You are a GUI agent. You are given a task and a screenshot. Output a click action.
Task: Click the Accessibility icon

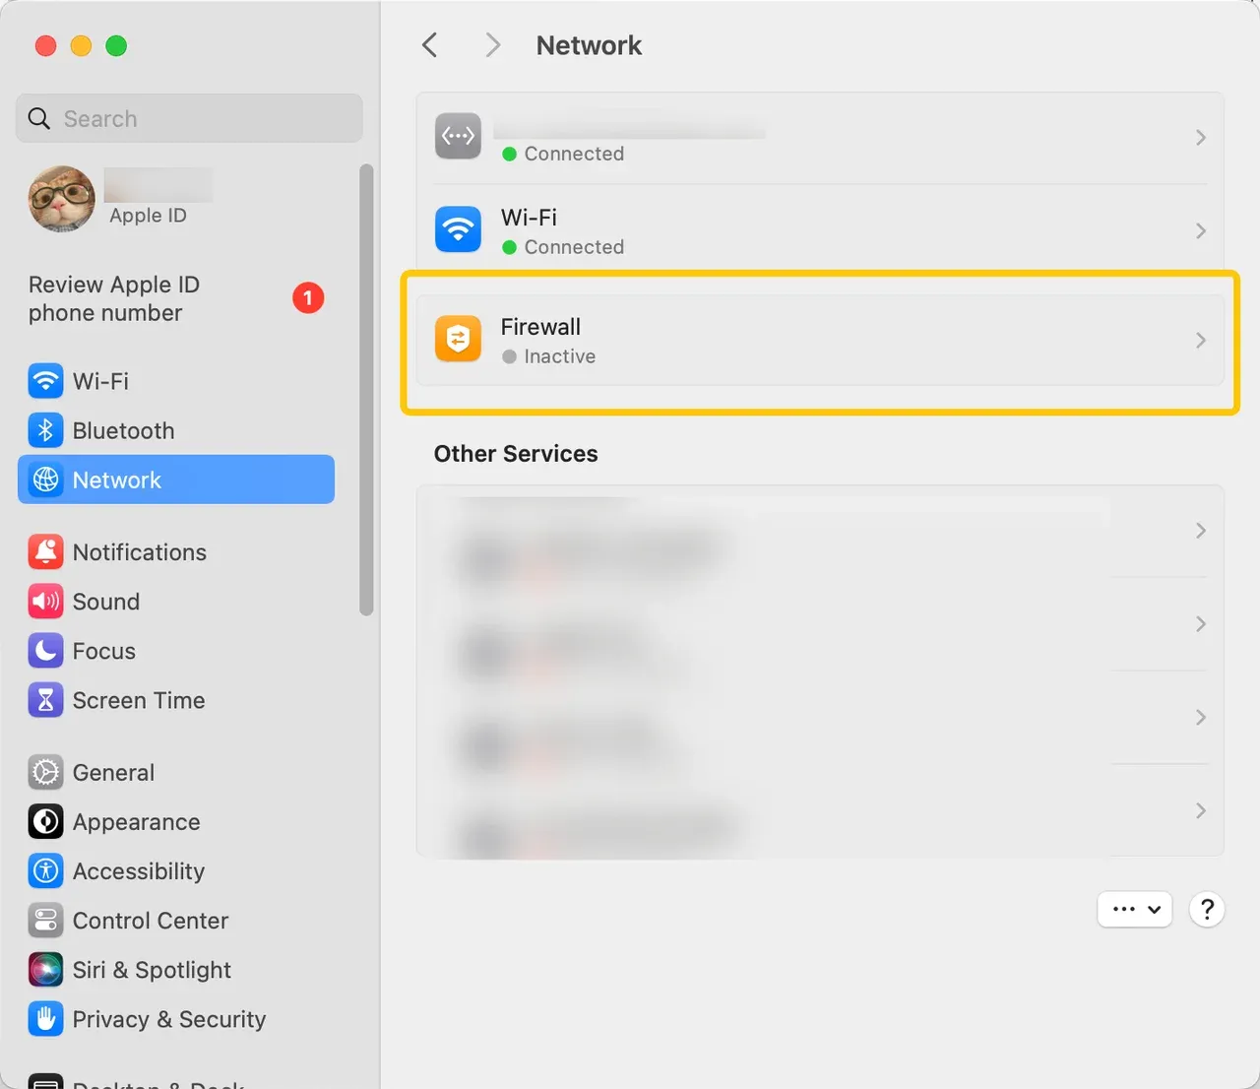45,871
